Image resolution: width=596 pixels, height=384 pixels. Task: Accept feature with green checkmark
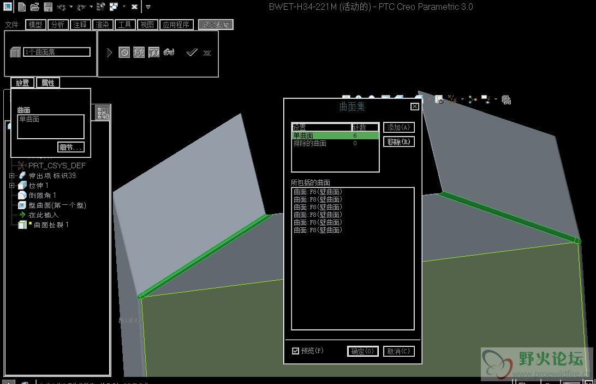pyautogui.click(x=192, y=52)
